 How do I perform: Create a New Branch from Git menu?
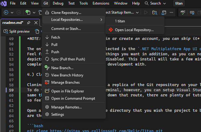(62, 68)
